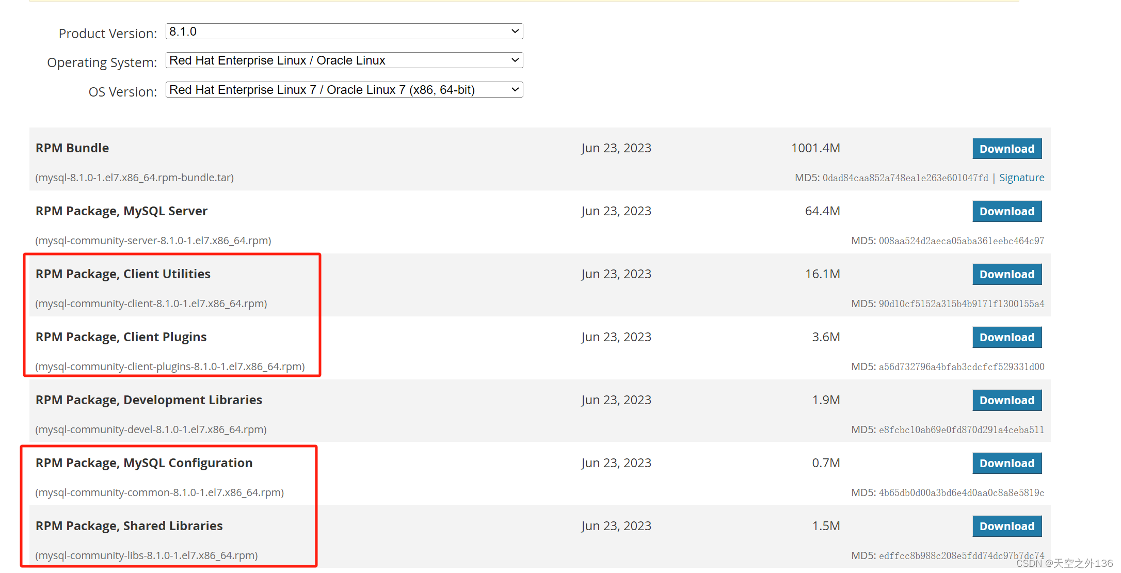This screenshot has width=1121, height=573.
Task: Expand the Operating System dropdown
Action: pyautogui.click(x=344, y=60)
